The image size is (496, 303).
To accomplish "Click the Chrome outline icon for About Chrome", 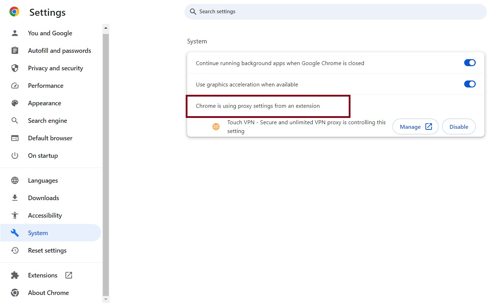I will [x=15, y=293].
